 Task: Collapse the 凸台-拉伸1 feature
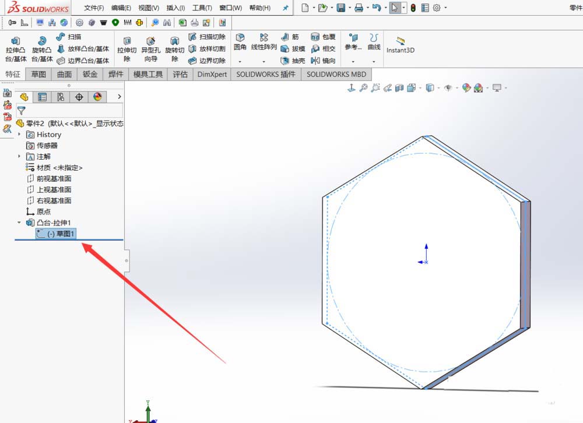[x=19, y=223]
